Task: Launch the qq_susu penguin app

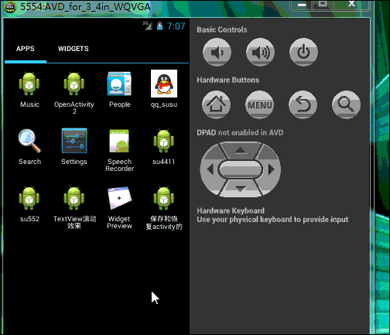Action: point(164,89)
